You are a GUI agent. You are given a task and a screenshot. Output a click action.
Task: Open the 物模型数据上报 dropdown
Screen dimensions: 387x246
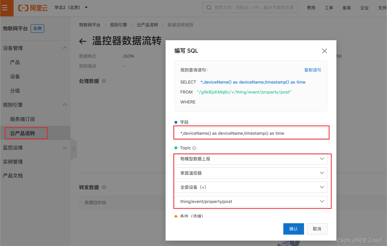[x=251, y=159]
